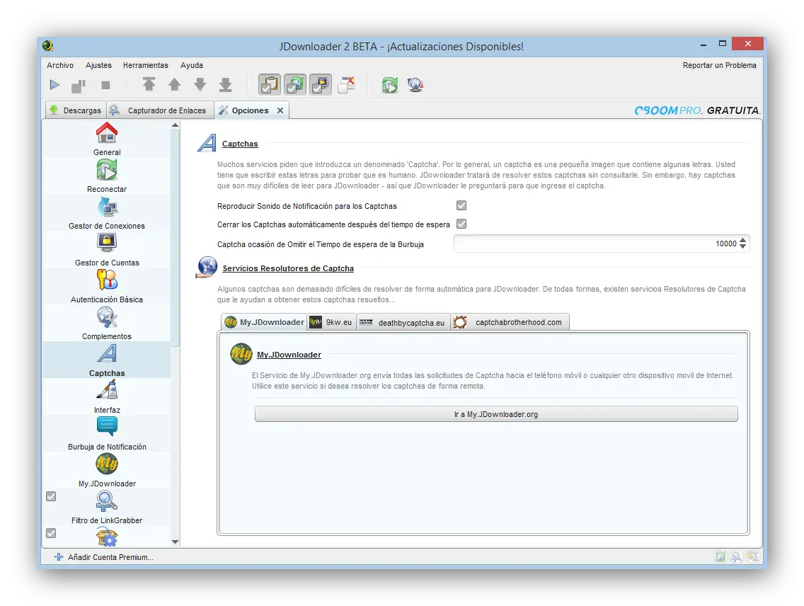
Task: Toggle the unchecked toolbar button with red X
Action: (x=346, y=85)
